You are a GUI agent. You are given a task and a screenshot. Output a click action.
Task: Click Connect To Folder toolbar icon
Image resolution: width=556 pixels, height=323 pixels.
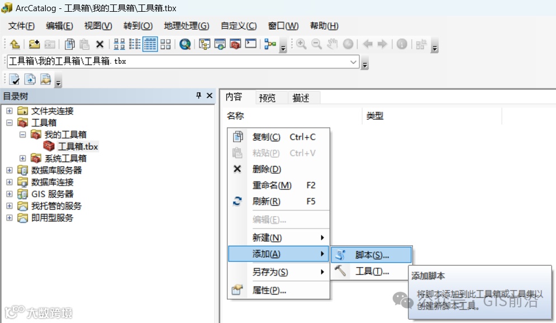pos(34,44)
